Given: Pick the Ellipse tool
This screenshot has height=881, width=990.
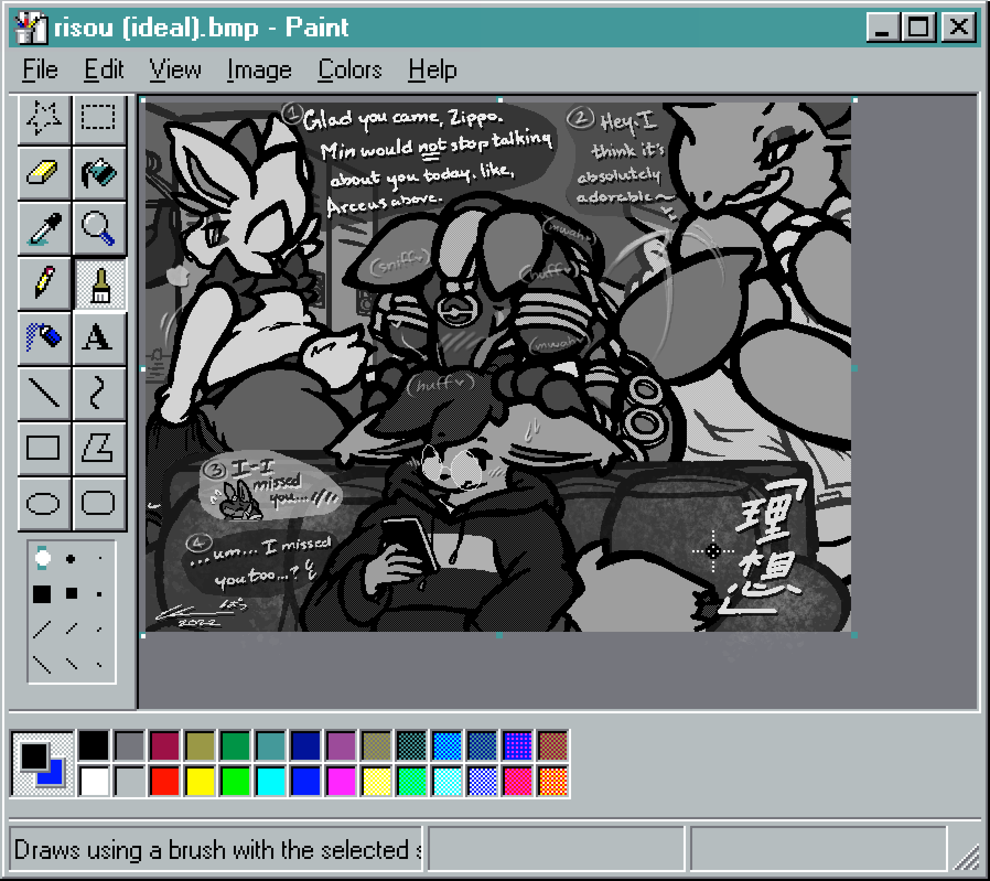Looking at the screenshot, I should coord(44,503).
